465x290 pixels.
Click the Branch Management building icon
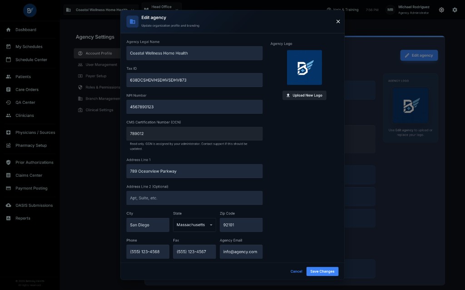80,98
